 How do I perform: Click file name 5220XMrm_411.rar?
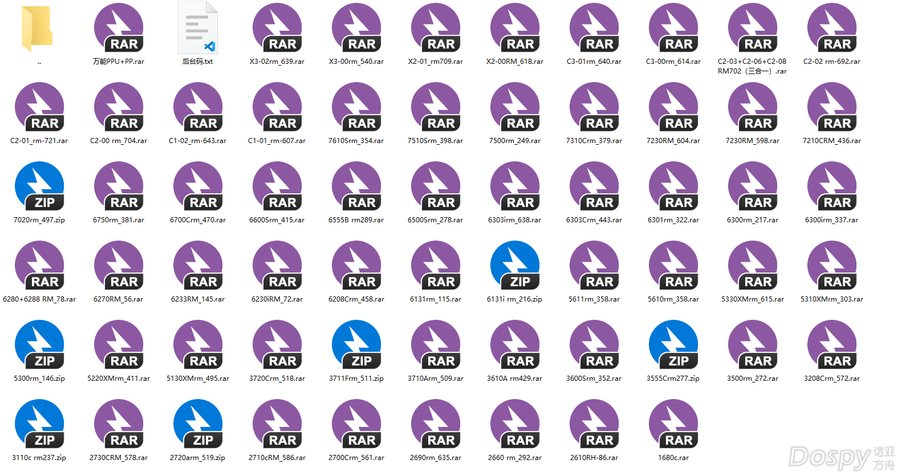point(119,379)
